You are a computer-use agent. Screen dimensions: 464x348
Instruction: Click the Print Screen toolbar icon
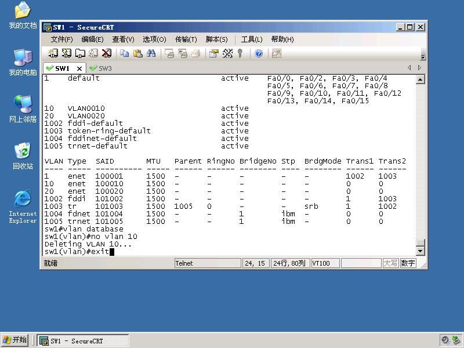tap(169, 53)
